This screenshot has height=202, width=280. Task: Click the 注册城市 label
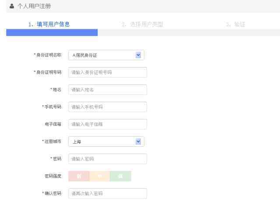(x=52, y=142)
